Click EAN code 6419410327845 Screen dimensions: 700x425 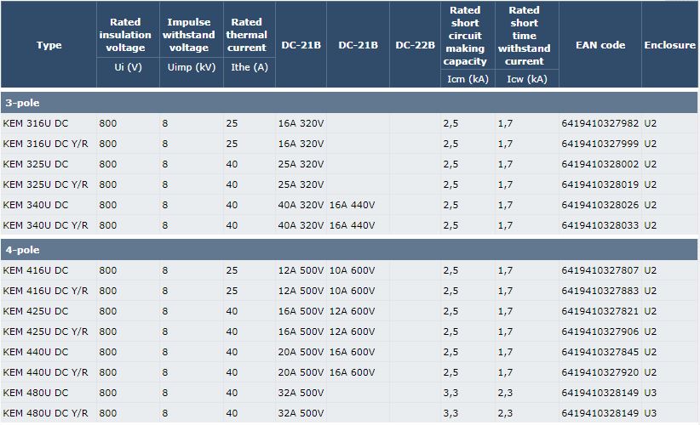[x=600, y=352]
